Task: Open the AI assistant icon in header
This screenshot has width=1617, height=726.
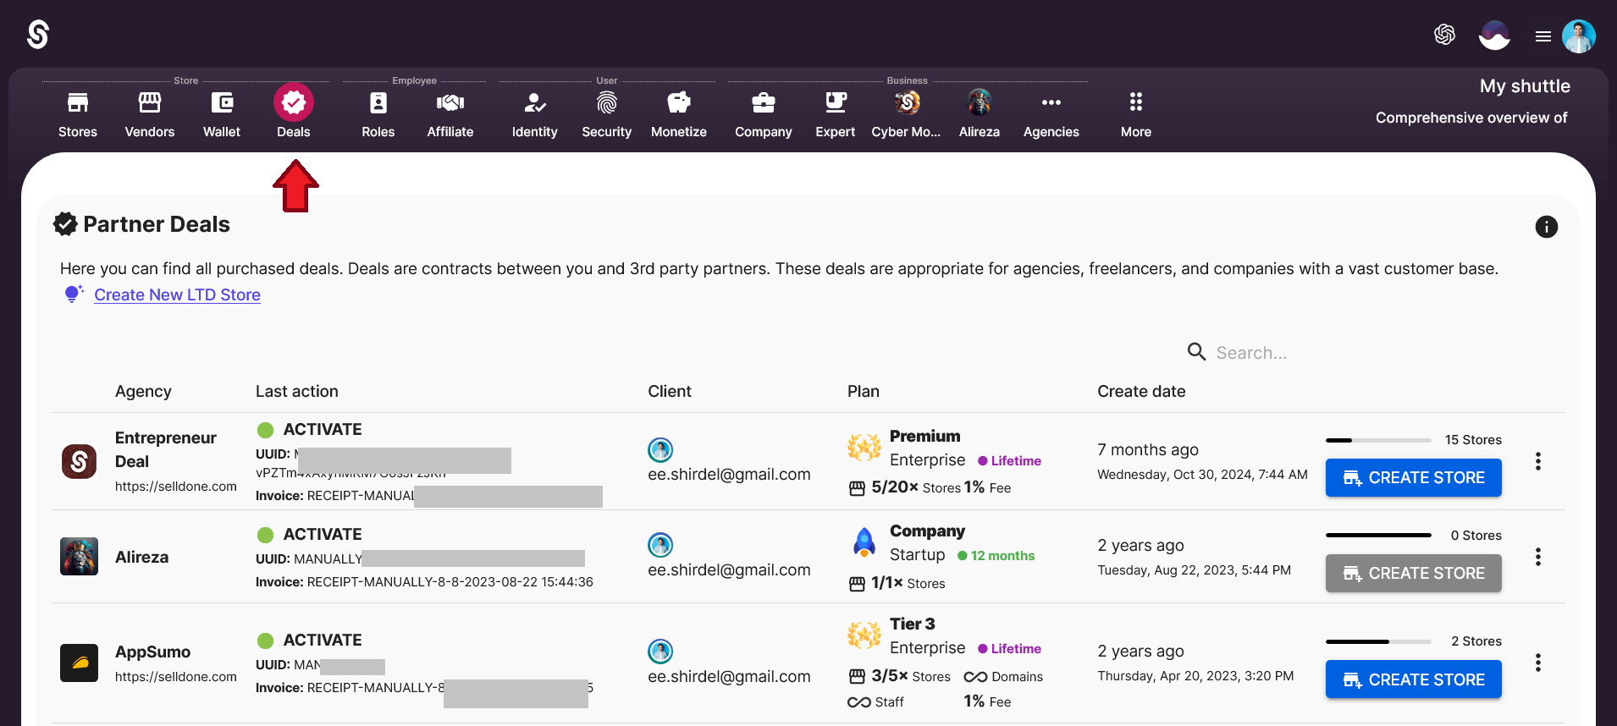Action: tap(1444, 35)
